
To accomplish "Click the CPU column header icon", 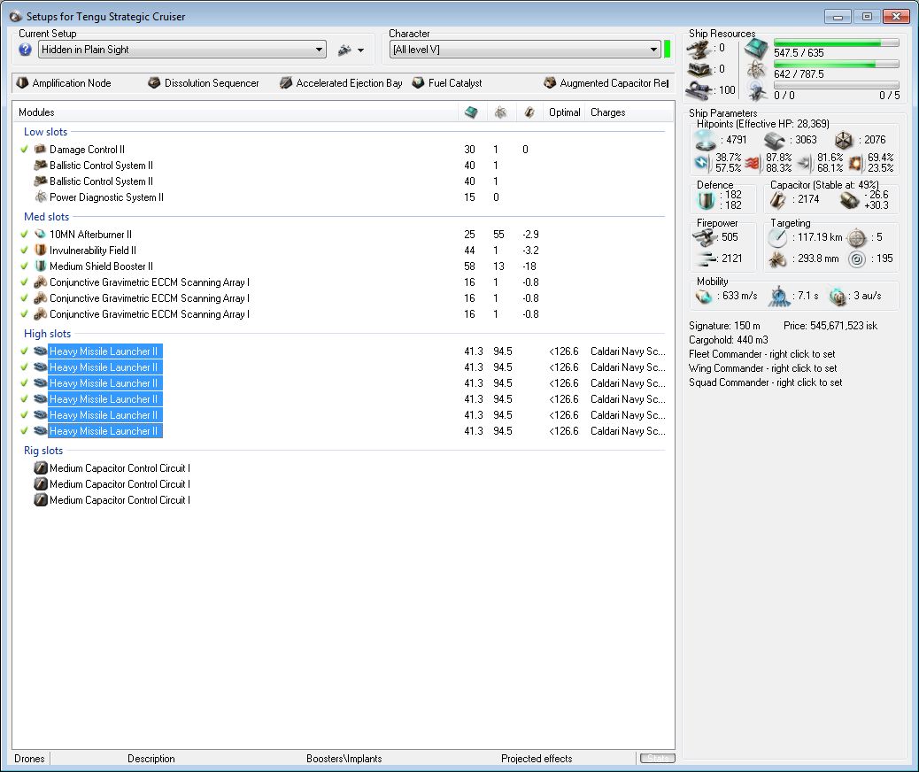I will 470,112.
